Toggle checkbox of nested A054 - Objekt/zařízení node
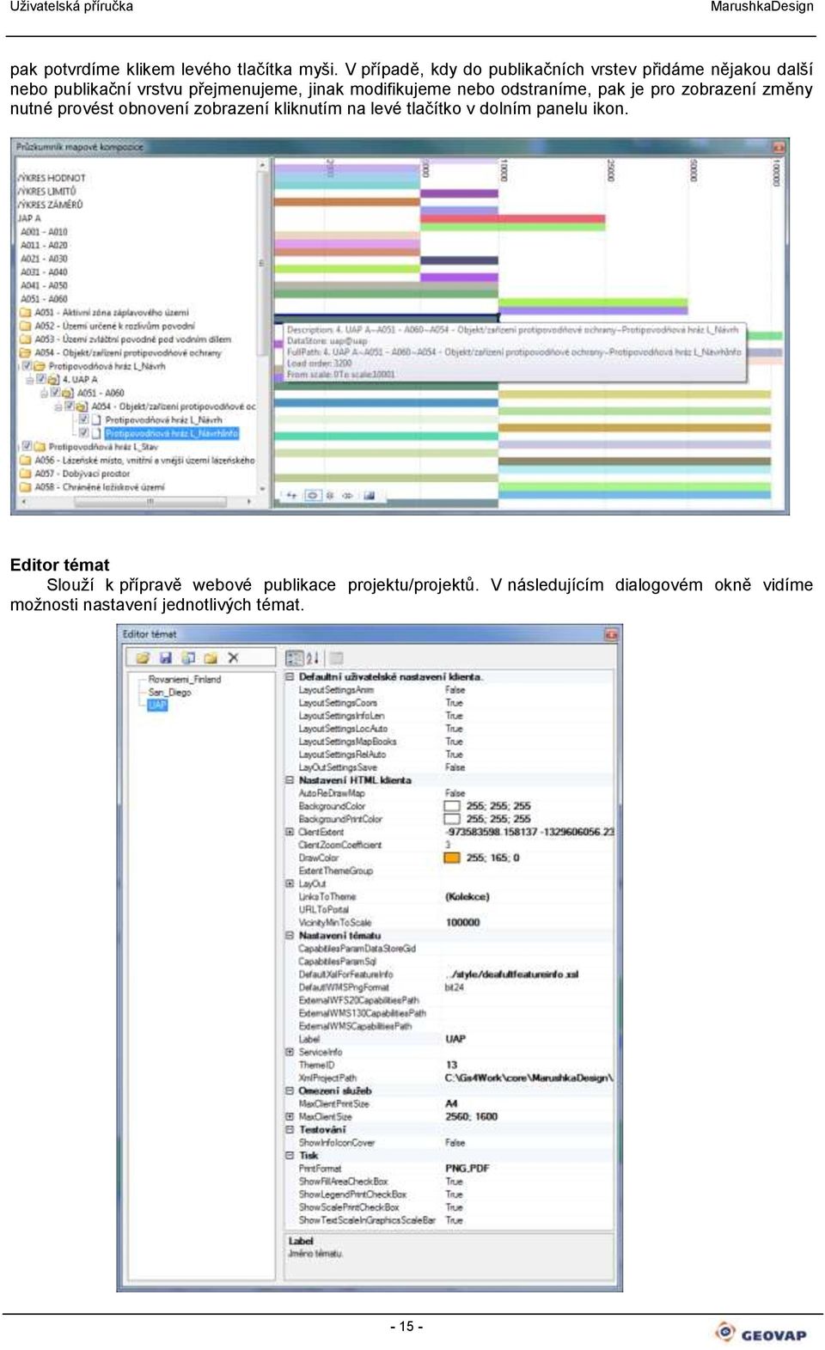This screenshot has width=825, height=1350. point(70,406)
